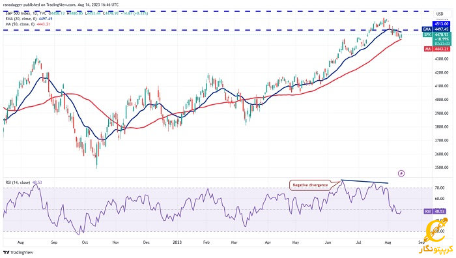
Task: Click the +18.99% value in SPX tag
Action: point(442,39)
